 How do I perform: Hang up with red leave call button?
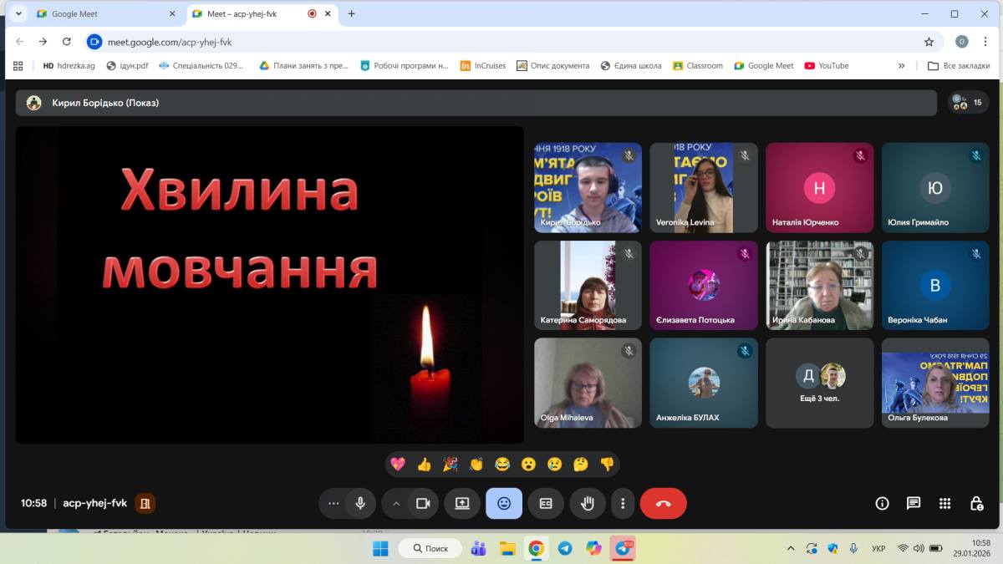click(x=663, y=503)
